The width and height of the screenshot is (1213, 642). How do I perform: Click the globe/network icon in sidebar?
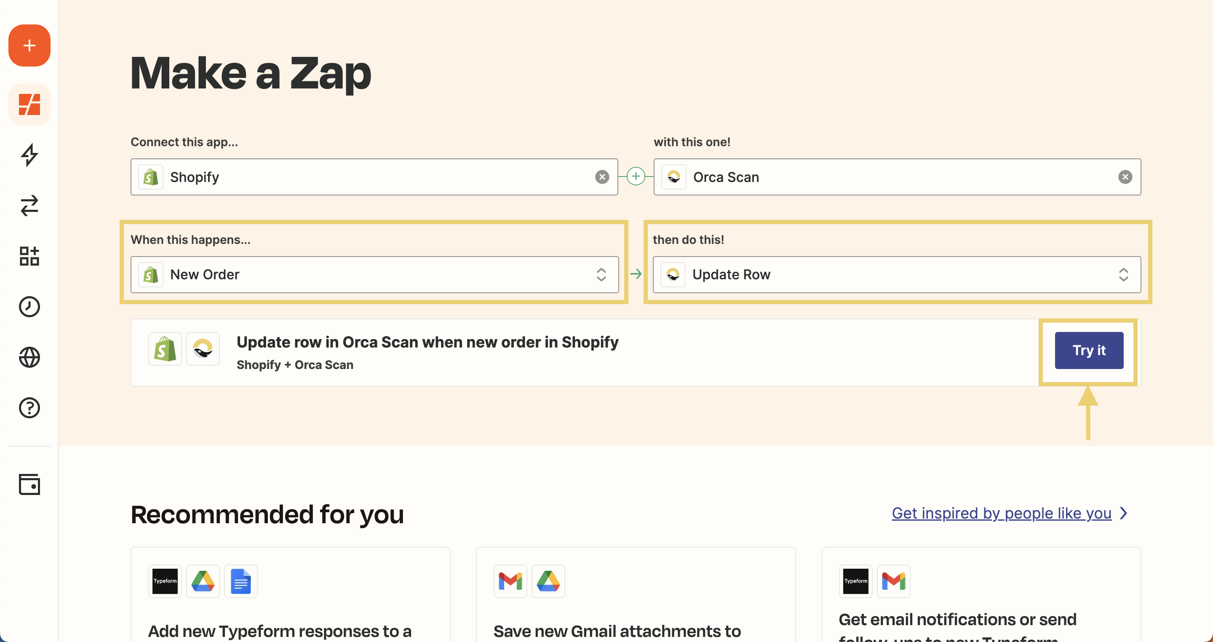(x=29, y=357)
